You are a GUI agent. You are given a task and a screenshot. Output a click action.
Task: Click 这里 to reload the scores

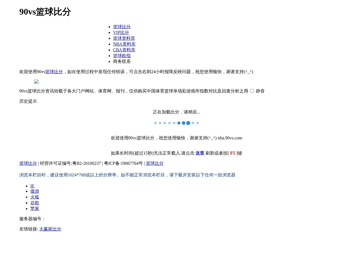click(200, 153)
